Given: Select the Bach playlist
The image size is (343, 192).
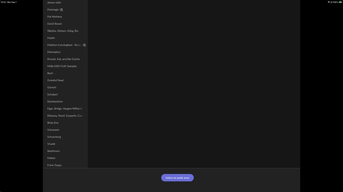Looking at the screenshot, I should click(x=50, y=73).
